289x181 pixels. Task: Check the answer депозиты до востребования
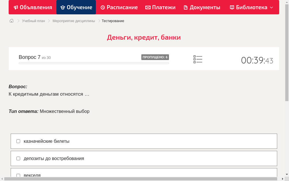pos(18,158)
